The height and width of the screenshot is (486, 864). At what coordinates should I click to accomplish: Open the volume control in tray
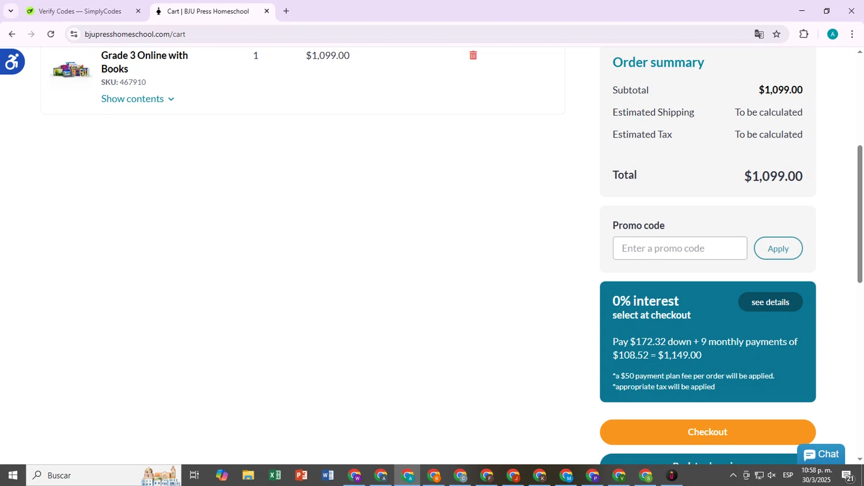coord(772,475)
